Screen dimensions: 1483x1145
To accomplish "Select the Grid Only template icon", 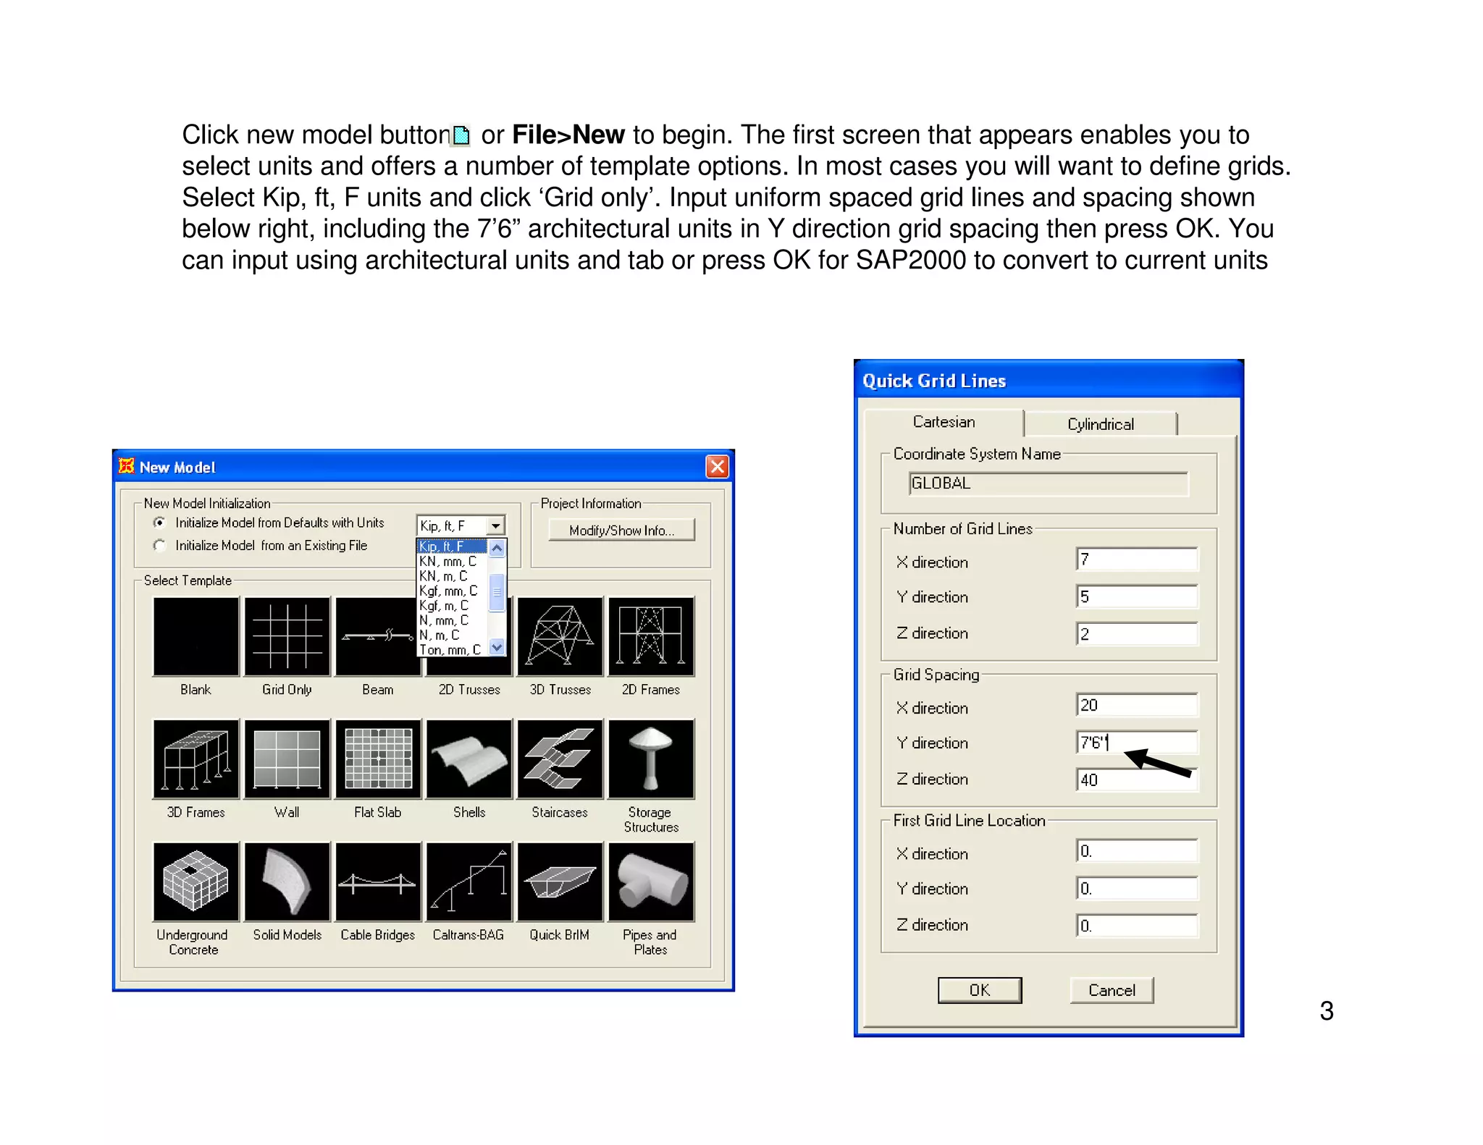I will tap(287, 636).
